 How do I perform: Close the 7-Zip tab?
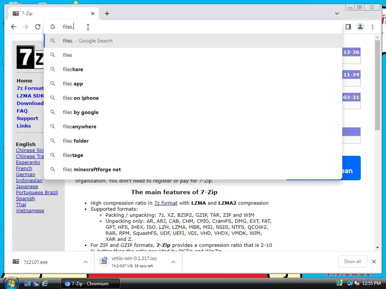pos(93,14)
